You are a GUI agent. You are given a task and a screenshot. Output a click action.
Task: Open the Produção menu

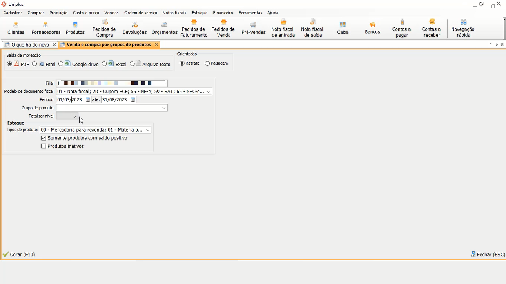(58, 13)
